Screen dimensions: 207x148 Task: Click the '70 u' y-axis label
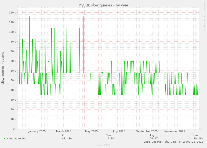pyautogui.click(x=13, y=61)
